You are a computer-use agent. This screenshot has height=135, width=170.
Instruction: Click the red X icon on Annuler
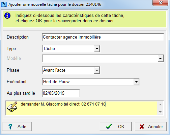click(142, 127)
